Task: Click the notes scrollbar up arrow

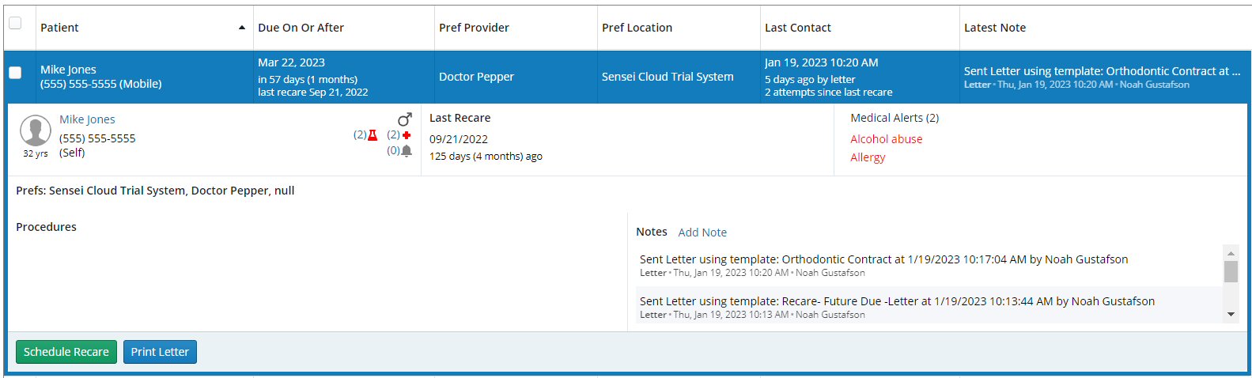Action: coord(1231,253)
